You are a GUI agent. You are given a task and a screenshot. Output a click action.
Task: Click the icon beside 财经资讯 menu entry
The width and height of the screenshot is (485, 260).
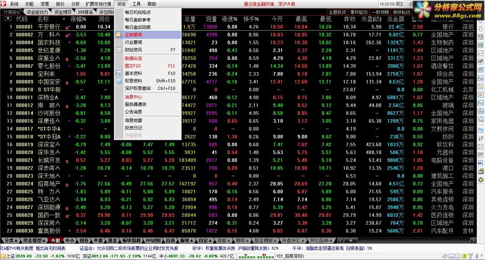pos(119,50)
